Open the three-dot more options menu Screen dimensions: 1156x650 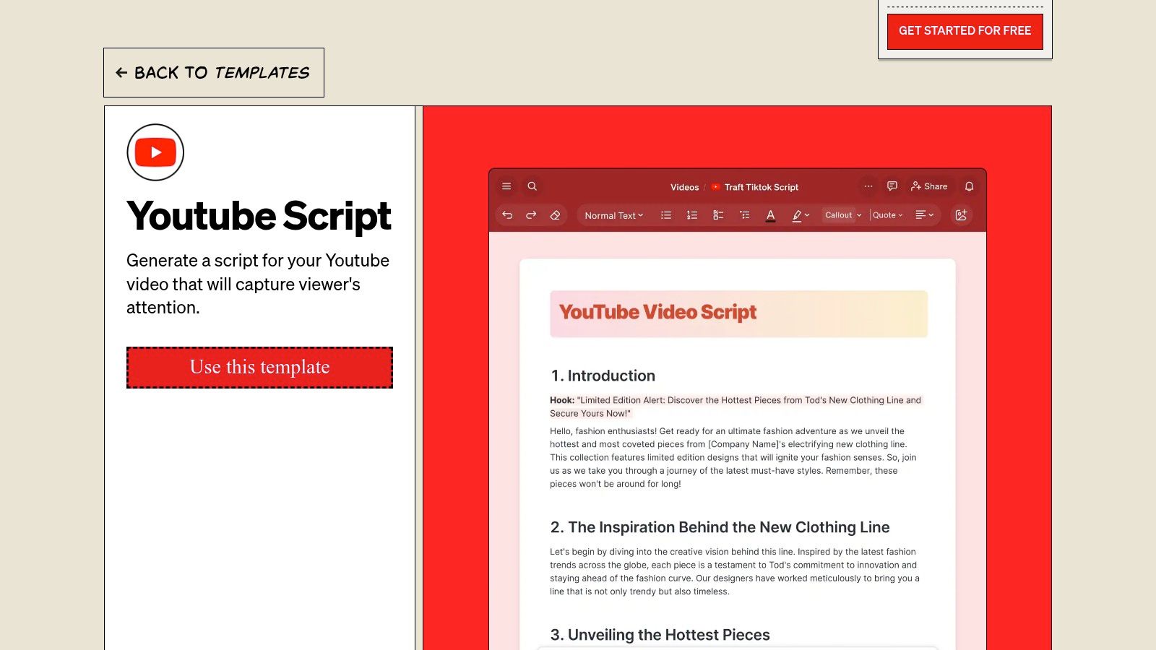[868, 186]
